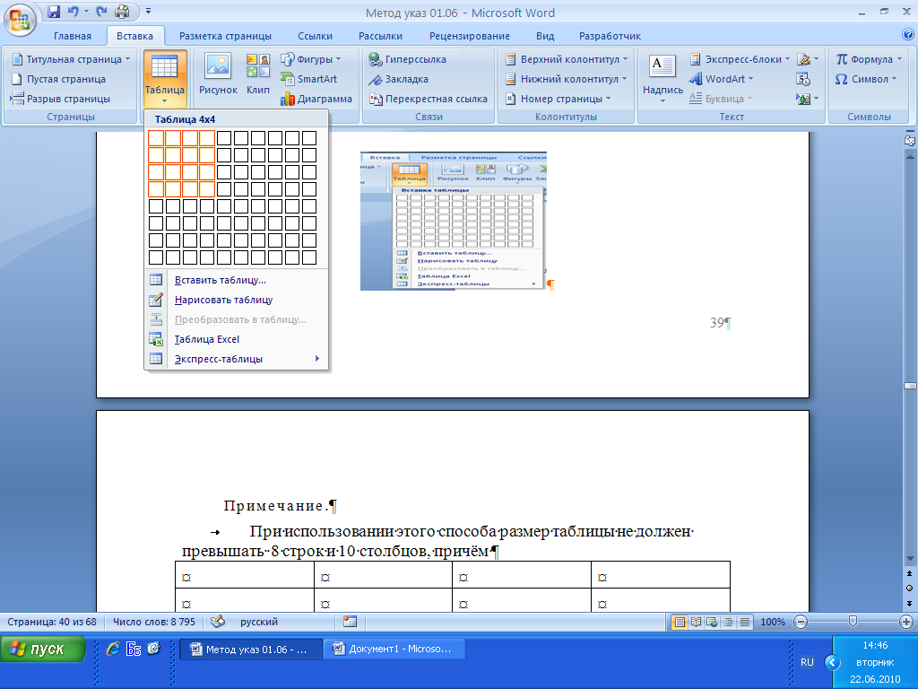The height and width of the screenshot is (689, 918).
Task: Click the vertical scrollbar thumb
Action: [910, 386]
